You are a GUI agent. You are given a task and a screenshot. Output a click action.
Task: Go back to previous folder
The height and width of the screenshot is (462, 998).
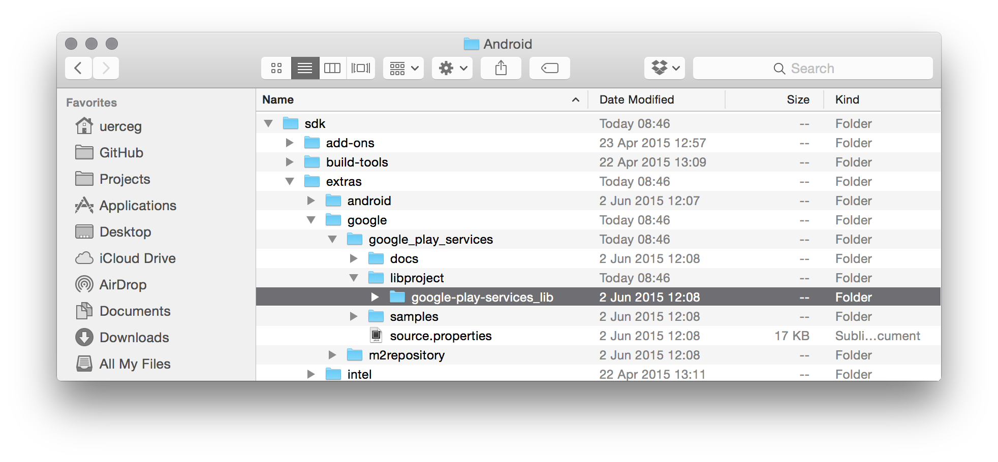78,68
